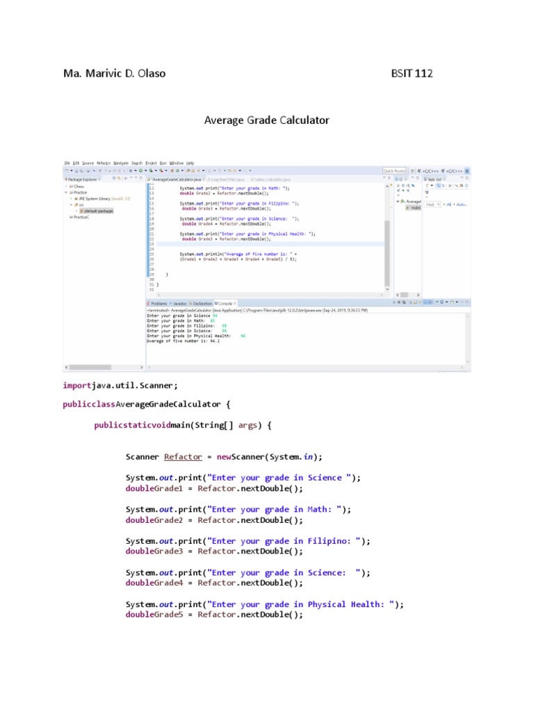This screenshot has width=534, height=713.
Task: Click the Save toolbar icon
Action: point(76,171)
